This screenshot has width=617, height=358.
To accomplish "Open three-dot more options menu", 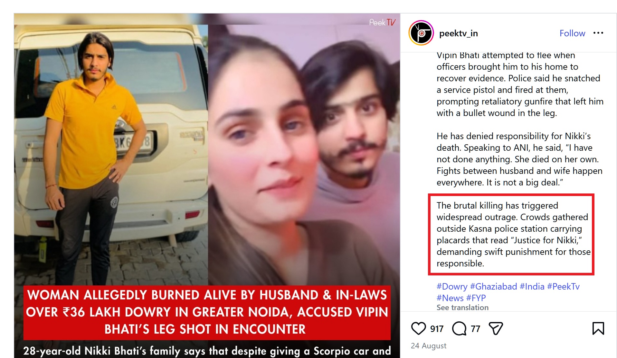I will 598,33.
